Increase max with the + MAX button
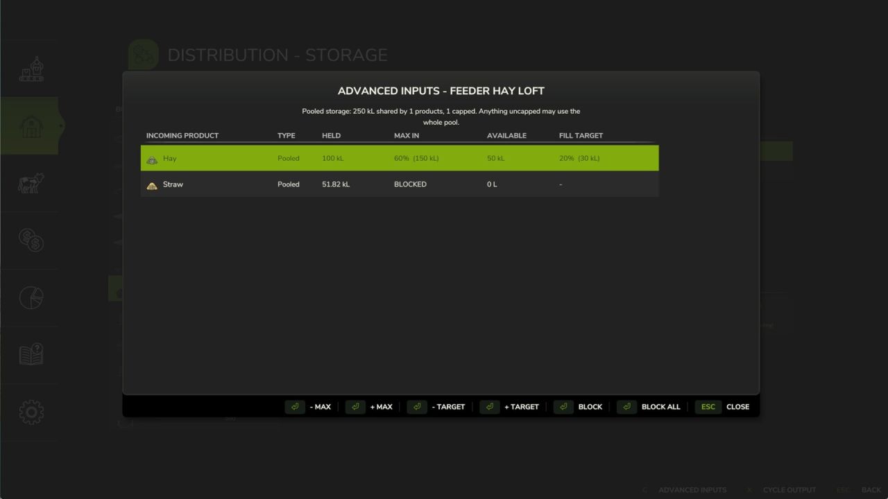 tap(382, 407)
